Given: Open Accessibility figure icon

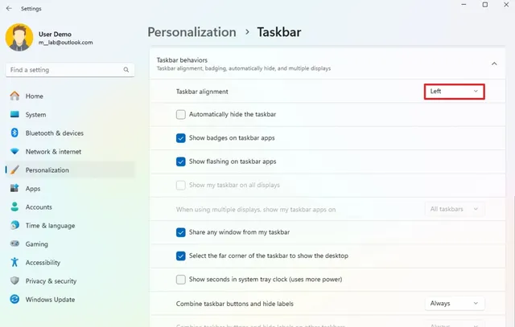Looking at the screenshot, I should pos(14,262).
